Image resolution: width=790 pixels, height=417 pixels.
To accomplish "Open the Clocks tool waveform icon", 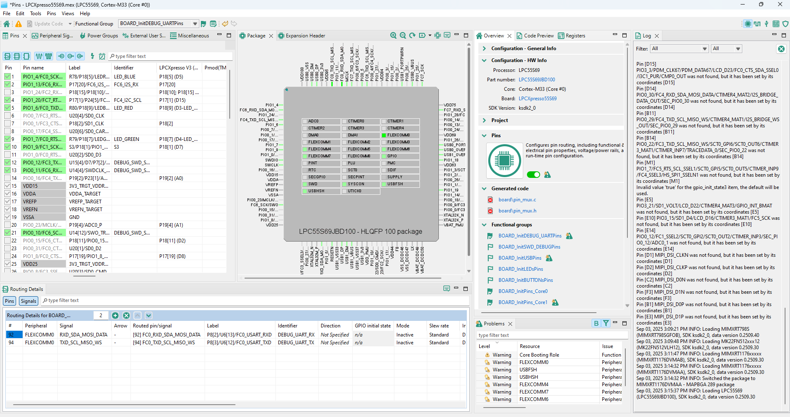I will [757, 24].
